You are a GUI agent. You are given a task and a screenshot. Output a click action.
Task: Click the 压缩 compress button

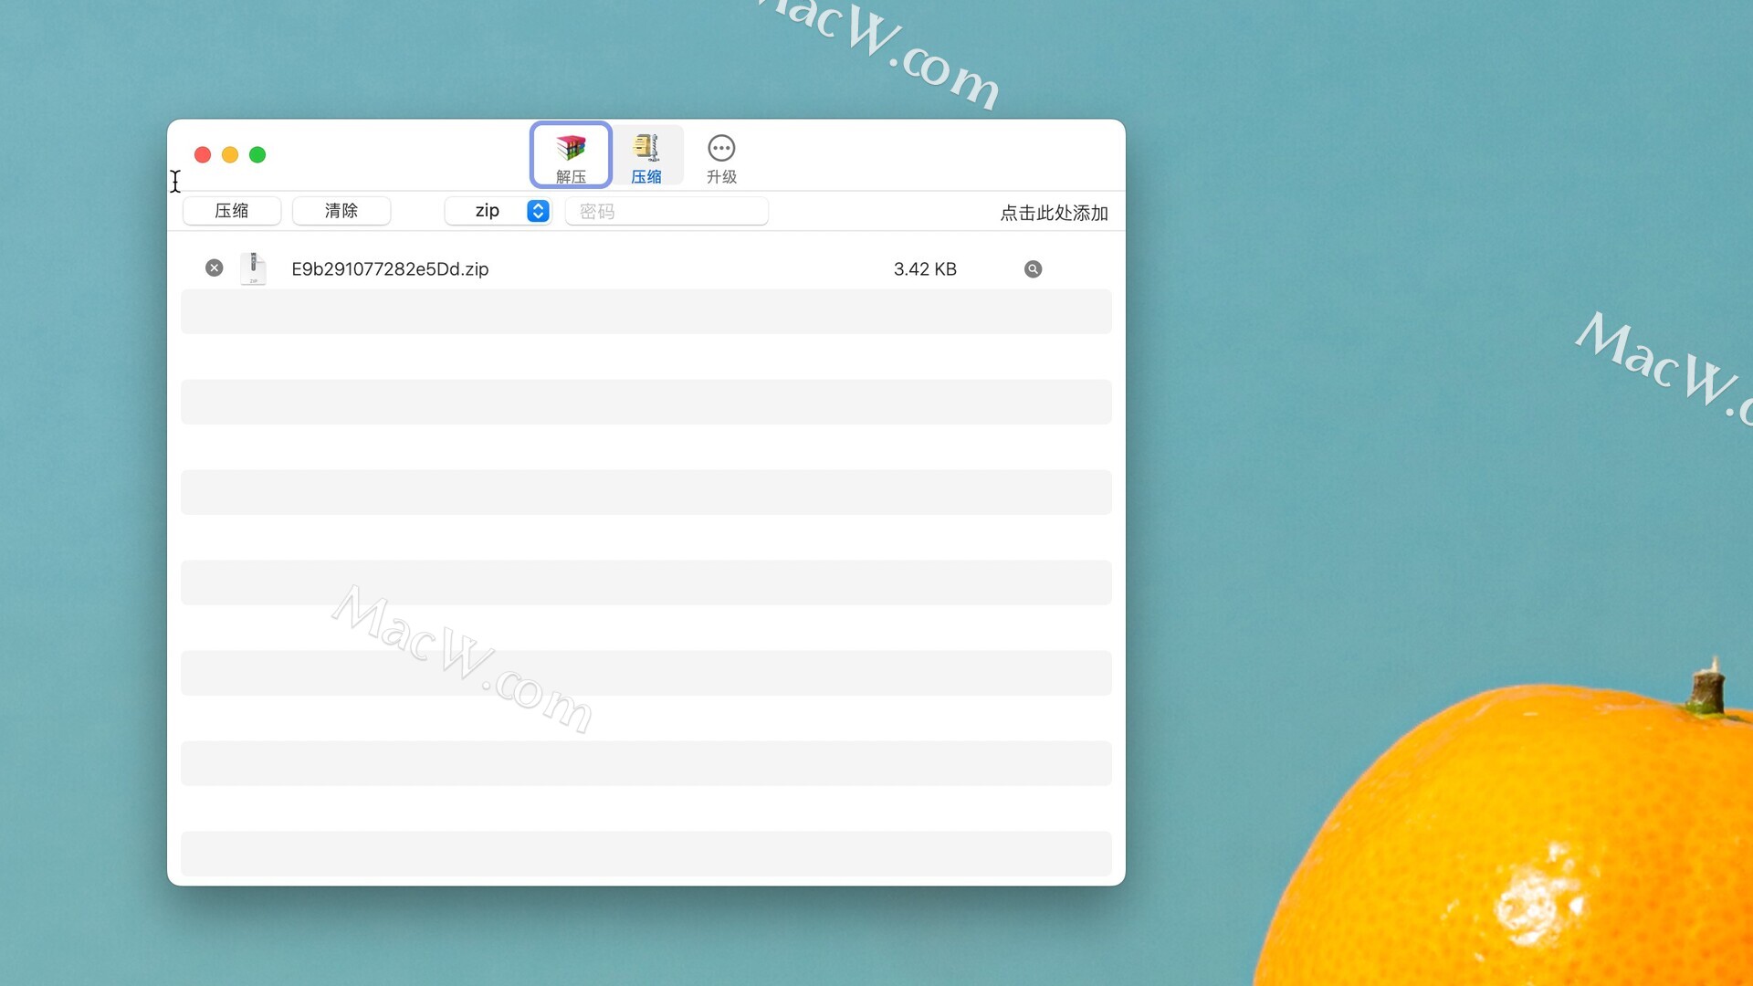point(232,211)
